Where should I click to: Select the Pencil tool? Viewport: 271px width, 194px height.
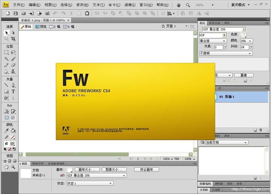(x=6, y=65)
